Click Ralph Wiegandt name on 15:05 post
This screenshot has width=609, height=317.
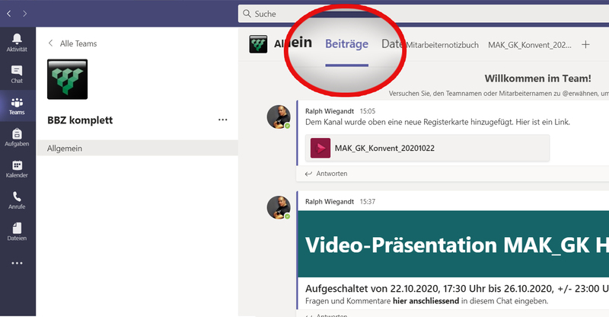click(330, 111)
